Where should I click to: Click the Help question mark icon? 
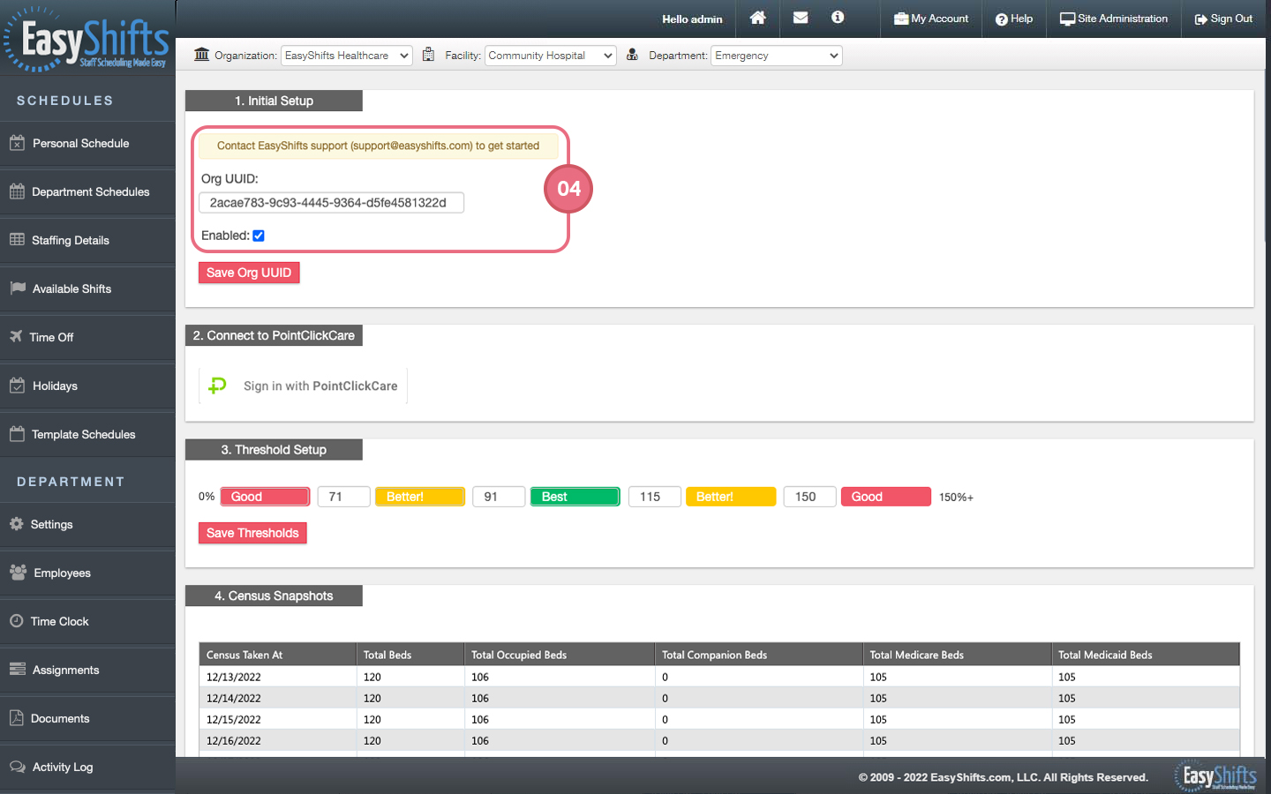[x=1002, y=19]
